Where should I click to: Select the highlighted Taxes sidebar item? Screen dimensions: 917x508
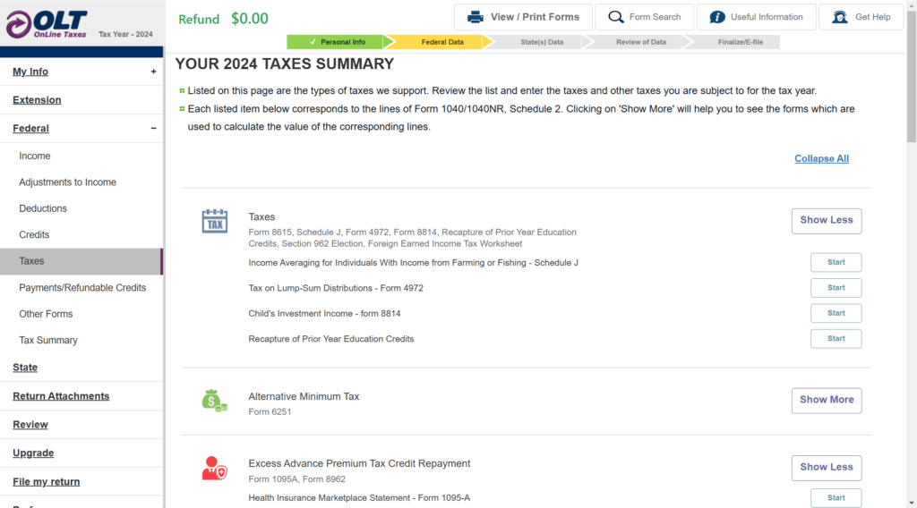click(x=81, y=261)
